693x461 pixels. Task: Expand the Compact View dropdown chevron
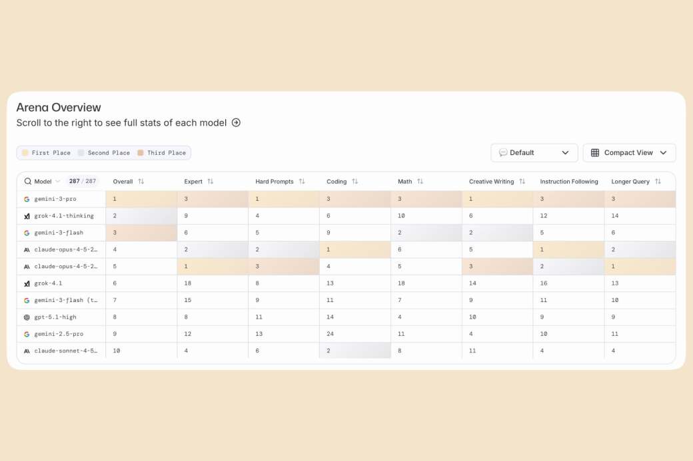pos(663,153)
